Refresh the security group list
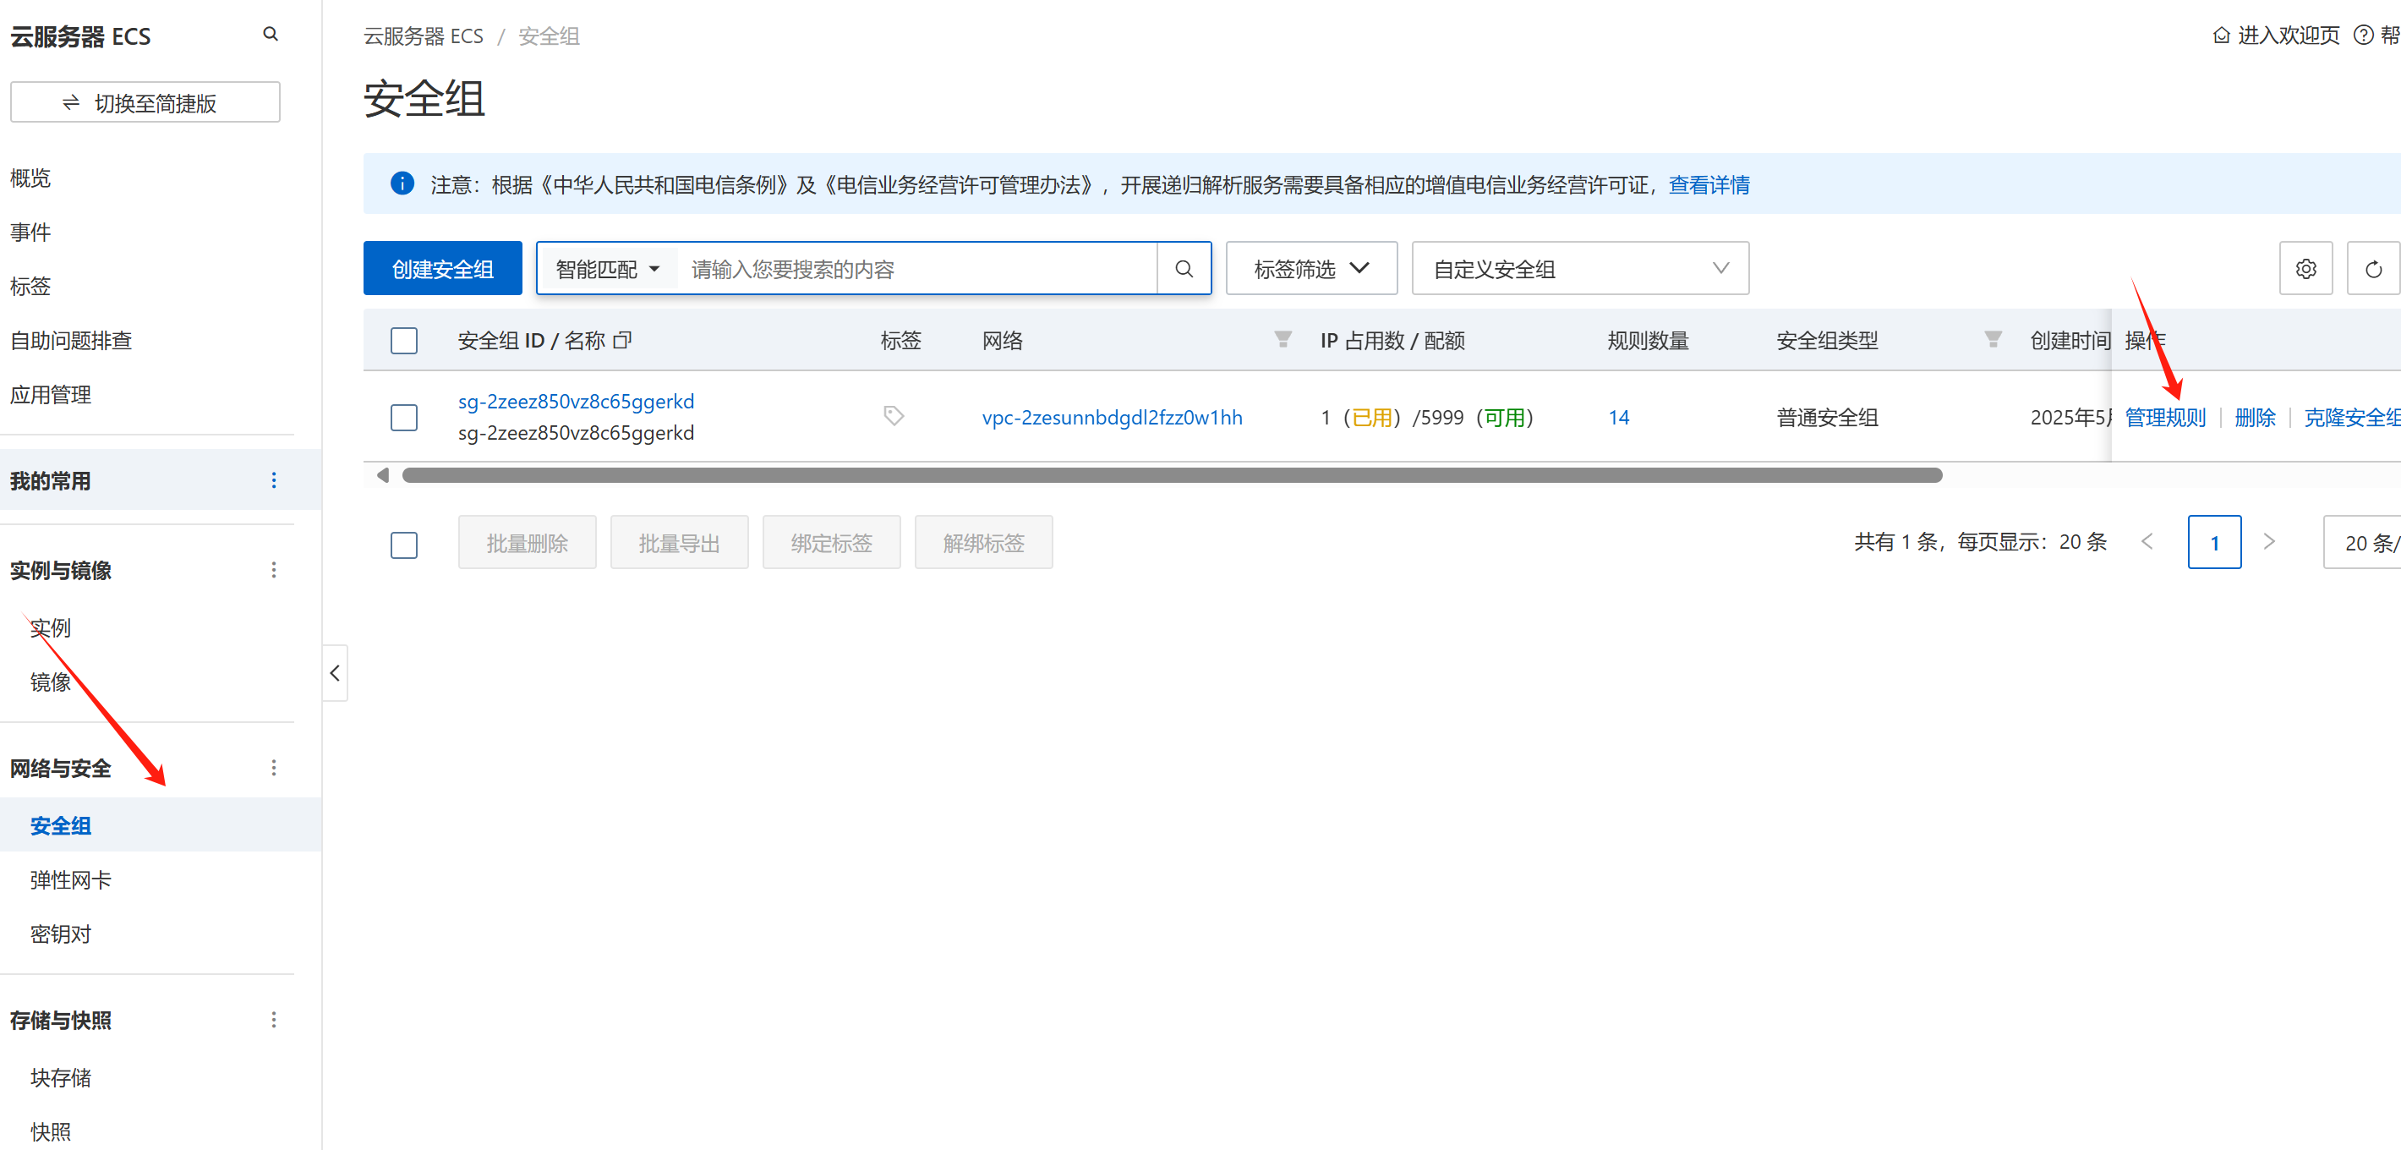The image size is (2401, 1150). [2373, 270]
